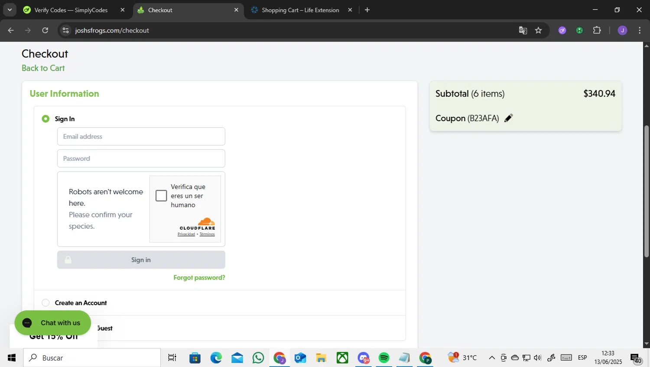Close the Verify Codes tab
Image resolution: width=650 pixels, height=367 pixels.
point(123,10)
